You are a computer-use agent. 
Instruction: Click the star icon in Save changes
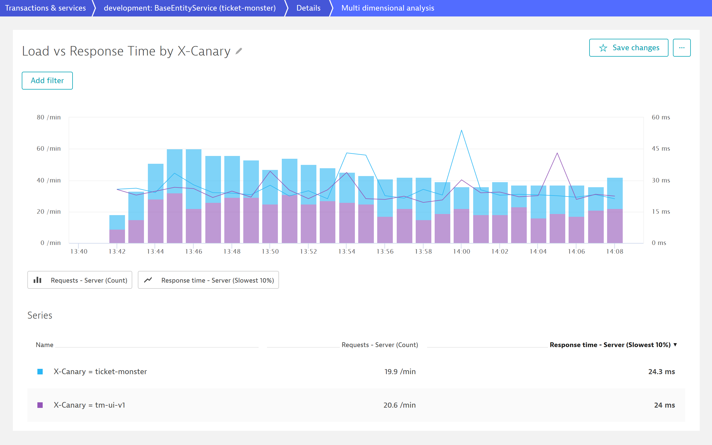[603, 48]
